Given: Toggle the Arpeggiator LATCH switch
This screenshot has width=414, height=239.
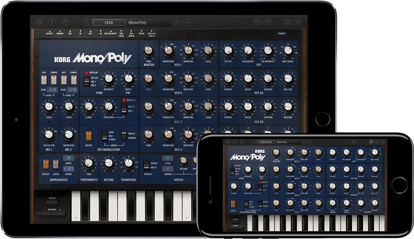Looking at the screenshot, I should tap(56, 164).
